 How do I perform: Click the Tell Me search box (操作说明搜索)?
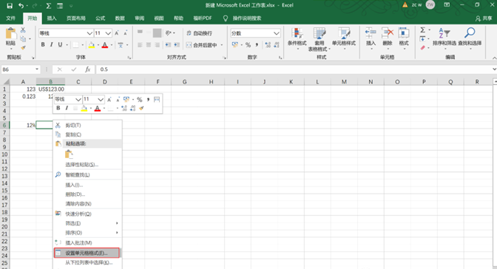246,18
